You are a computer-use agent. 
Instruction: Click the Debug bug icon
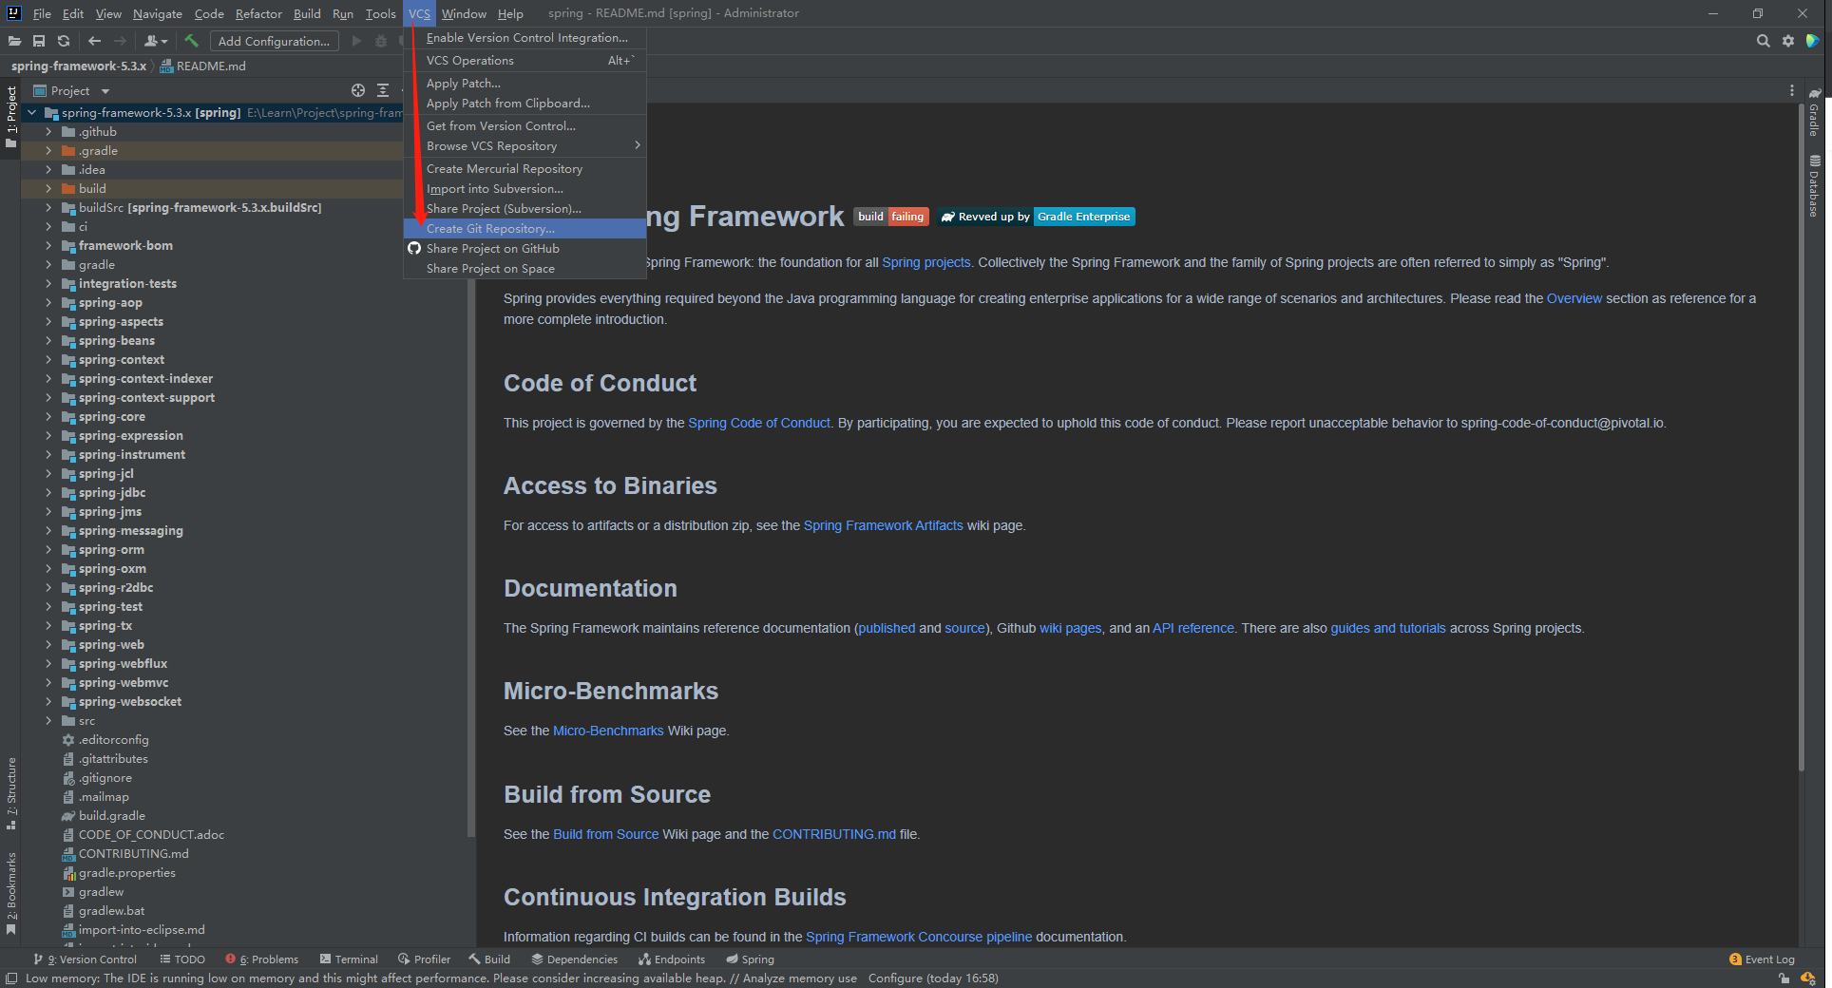click(x=381, y=41)
